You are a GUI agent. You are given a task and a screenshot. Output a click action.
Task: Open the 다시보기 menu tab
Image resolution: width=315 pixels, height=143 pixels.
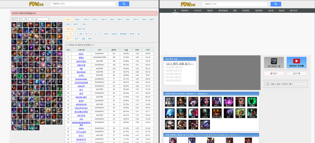point(198,11)
